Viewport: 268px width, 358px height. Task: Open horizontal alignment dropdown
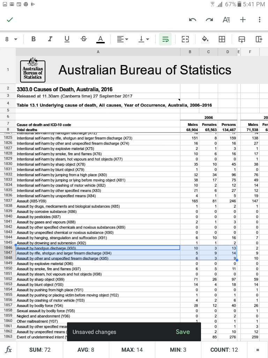[122, 39]
